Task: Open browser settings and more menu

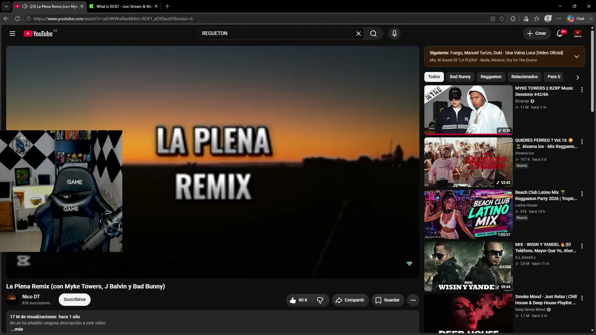Action: click(x=559, y=19)
